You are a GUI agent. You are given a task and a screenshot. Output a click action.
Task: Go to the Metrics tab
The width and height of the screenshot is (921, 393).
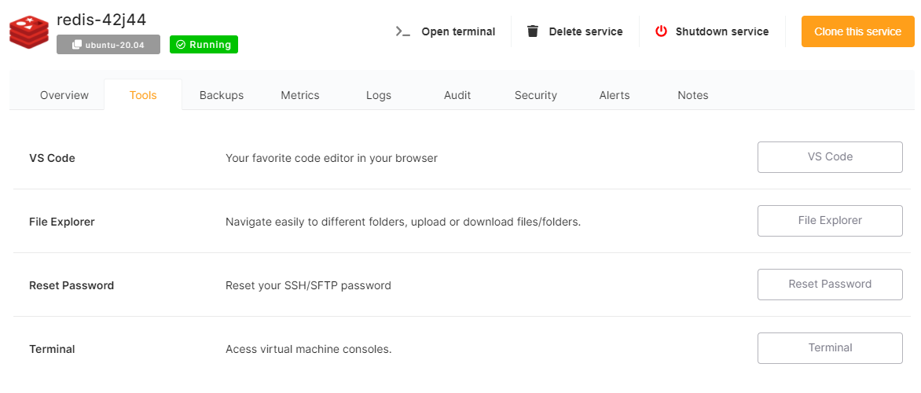pos(300,95)
